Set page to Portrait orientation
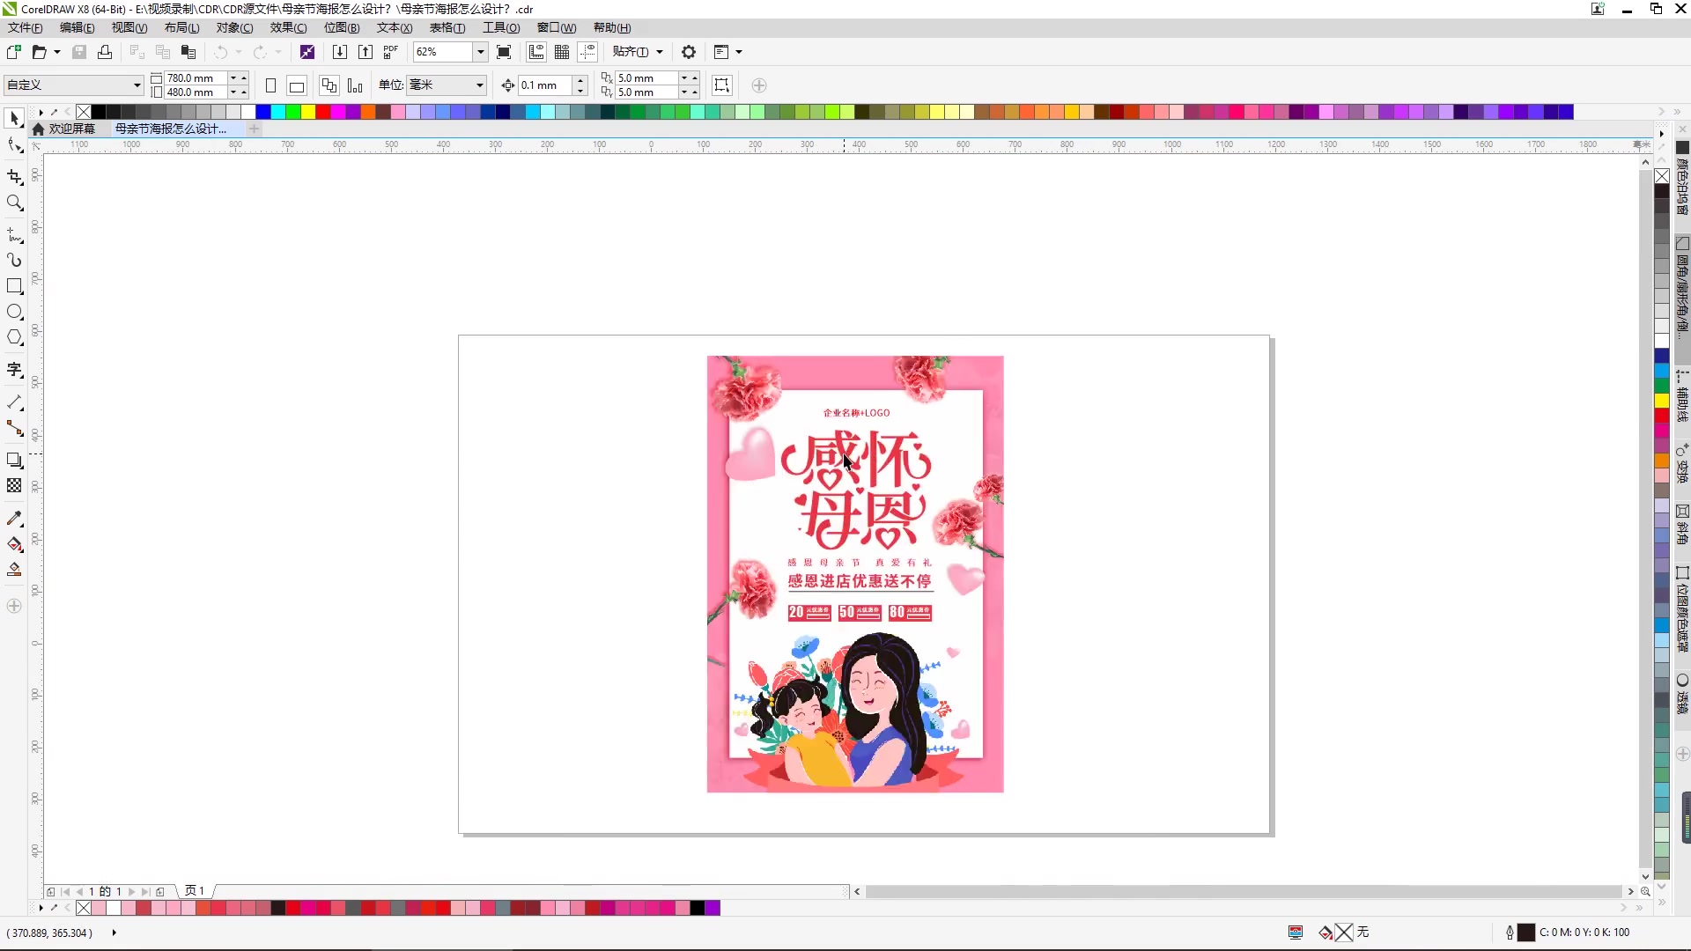 coord(271,85)
